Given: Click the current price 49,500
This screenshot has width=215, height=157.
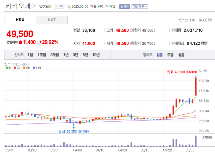Looking at the screenshot, I should coord(20,34).
